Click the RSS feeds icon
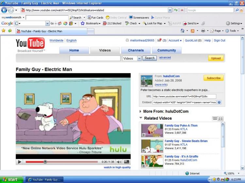Screen dimensions: 245x183 (193, 31)
